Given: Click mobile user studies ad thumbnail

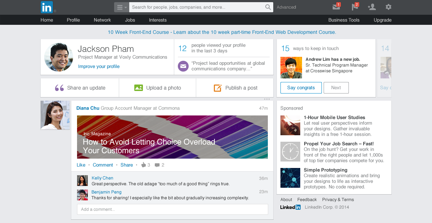Looking at the screenshot, I should (290, 125).
